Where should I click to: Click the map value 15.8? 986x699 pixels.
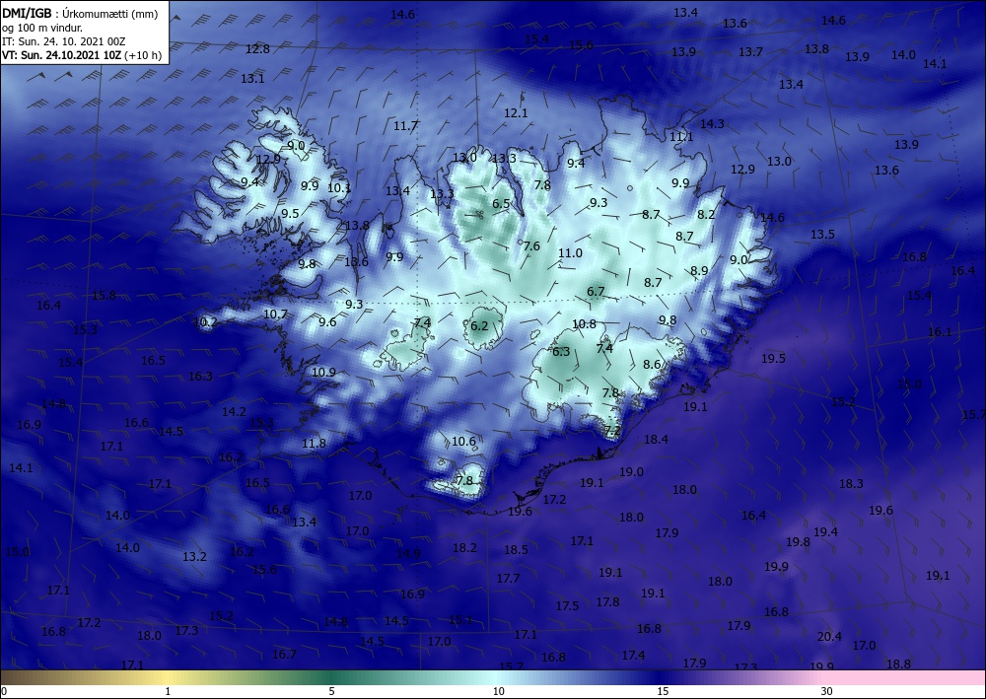point(104,295)
